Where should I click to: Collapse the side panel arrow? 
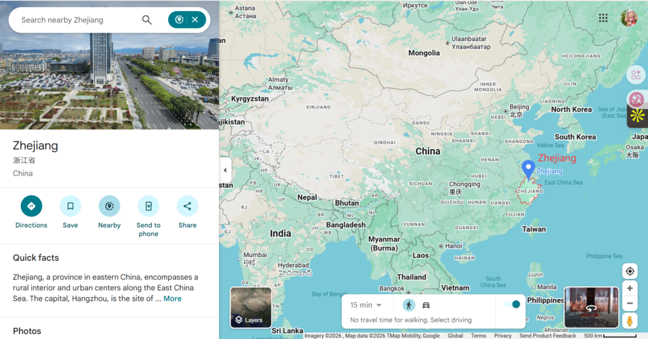point(225,170)
